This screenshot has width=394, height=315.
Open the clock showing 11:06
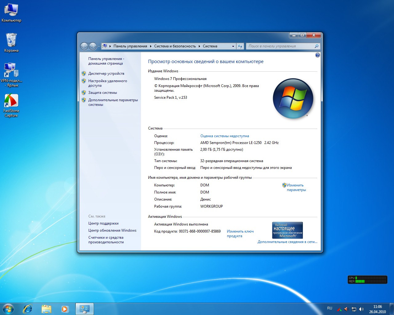(x=377, y=309)
